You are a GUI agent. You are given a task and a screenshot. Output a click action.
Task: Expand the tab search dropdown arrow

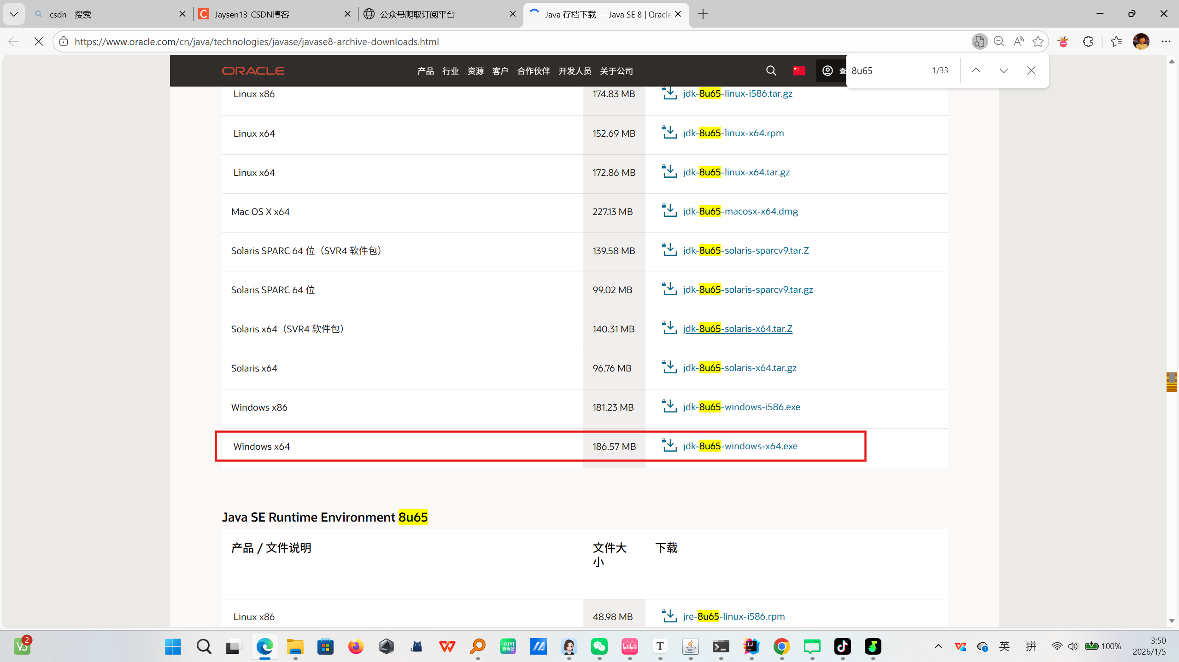pyautogui.click(x=13, y=14)
